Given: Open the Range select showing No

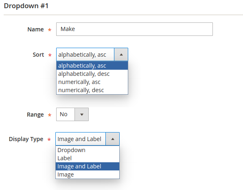Looking at the screenshot, I should click(66, 115).
